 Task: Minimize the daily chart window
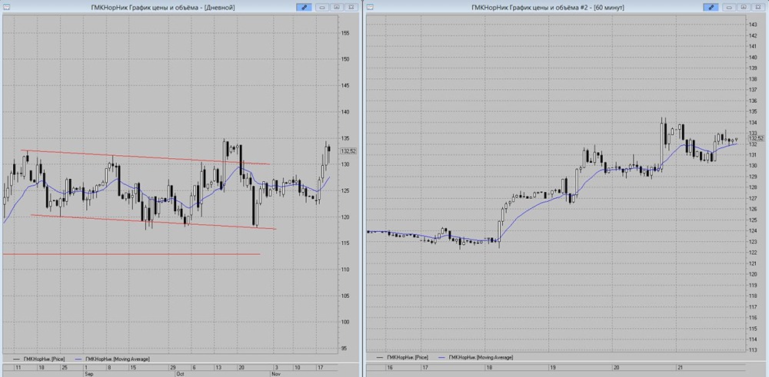(322, 8)
